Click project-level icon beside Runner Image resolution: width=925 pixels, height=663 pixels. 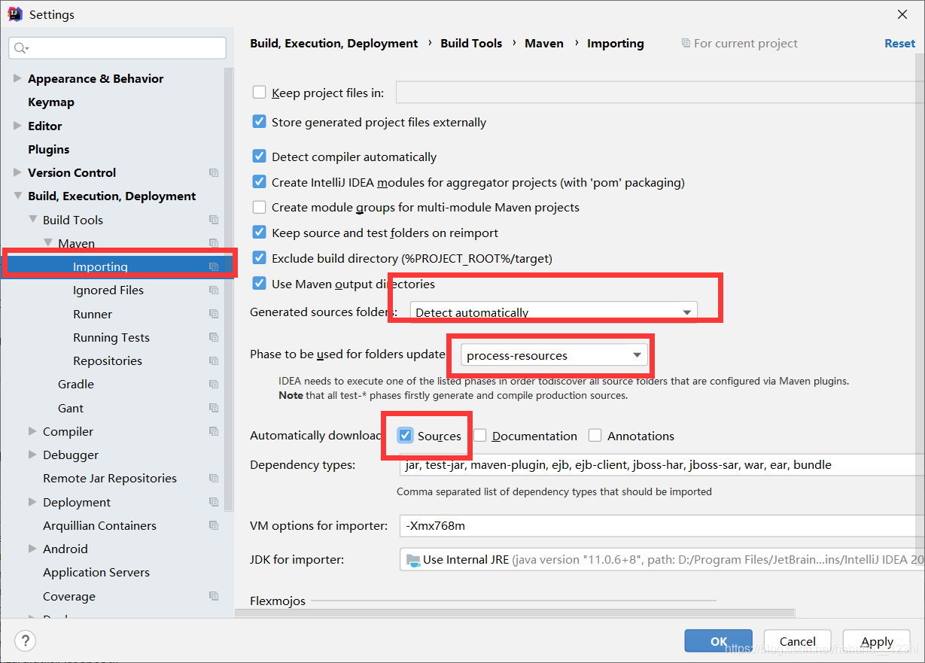[x=214, y=314]
